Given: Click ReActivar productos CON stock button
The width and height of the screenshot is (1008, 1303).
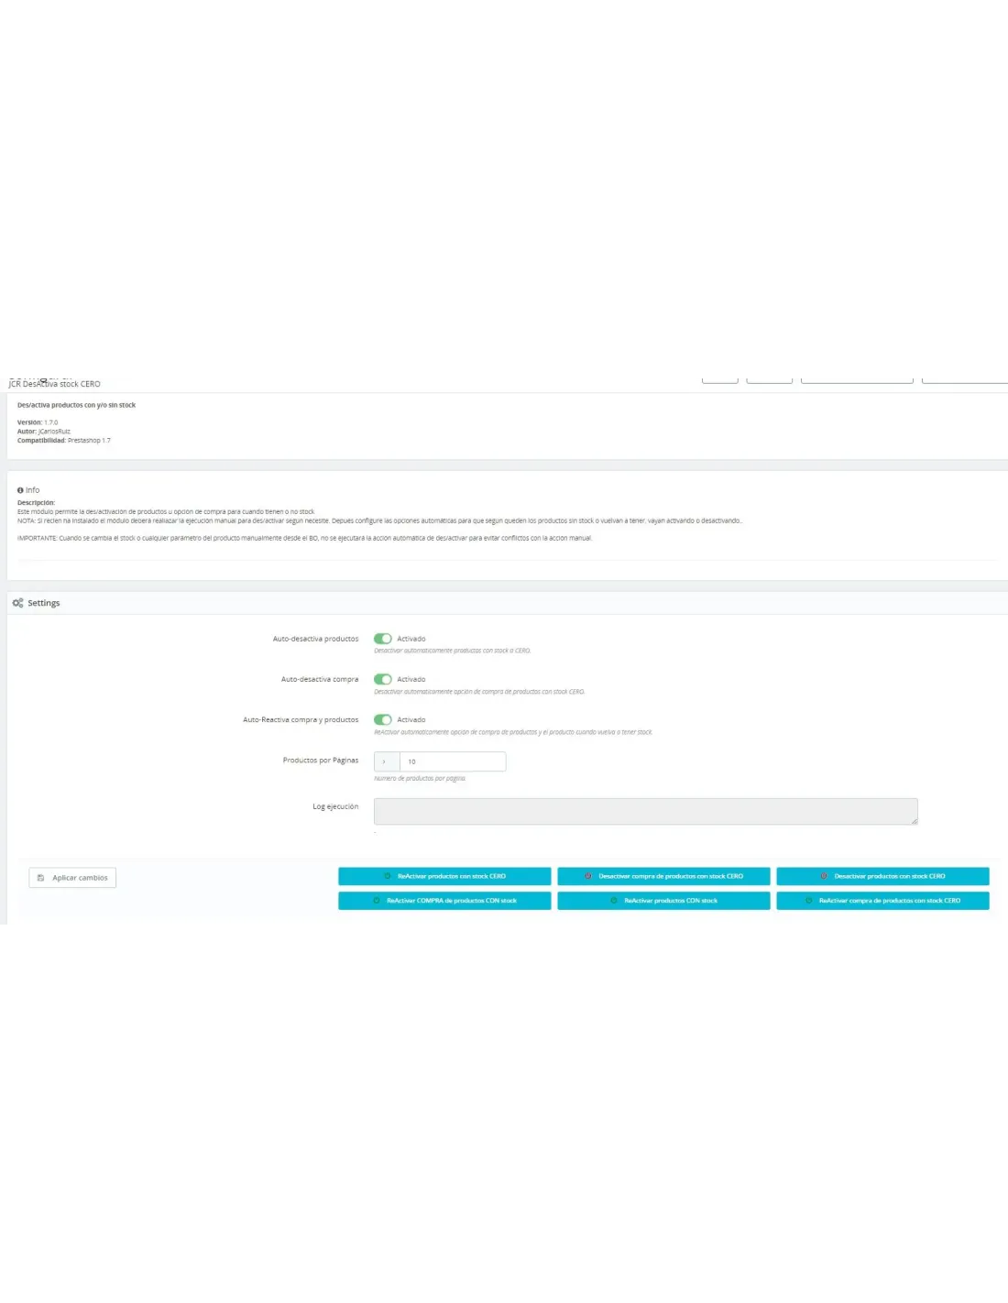Looking at the screenshot, I should [x=663, y=901].
